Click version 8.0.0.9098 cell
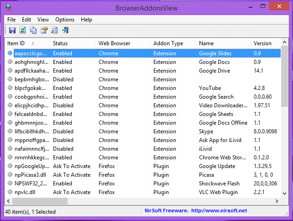Screen dimensions: 293x221 coord(265,132)
